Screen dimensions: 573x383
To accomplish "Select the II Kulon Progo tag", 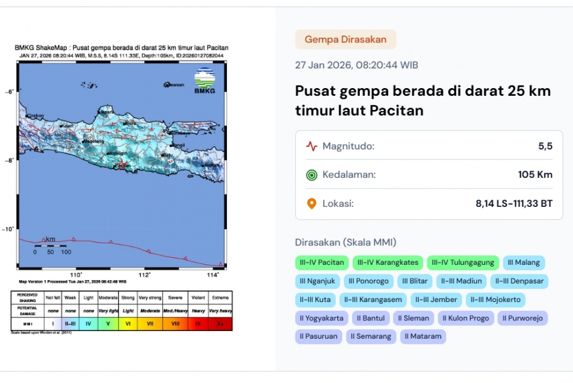I will coord(465,318).
